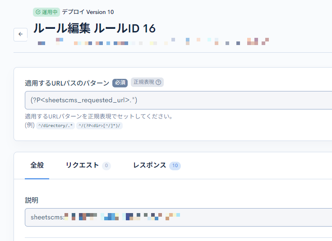
Task: Click the ^/directory/.* example code
Action: (55, 126)
